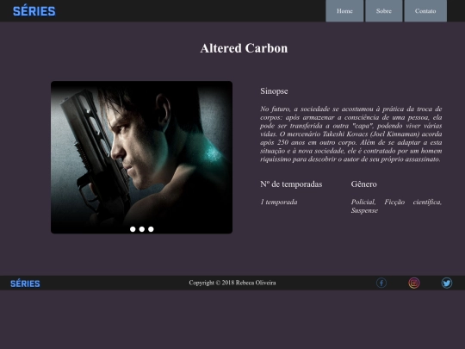Select the third carousel dot
The height and width of the screenshot is (349, 465).
click(151, 229)
